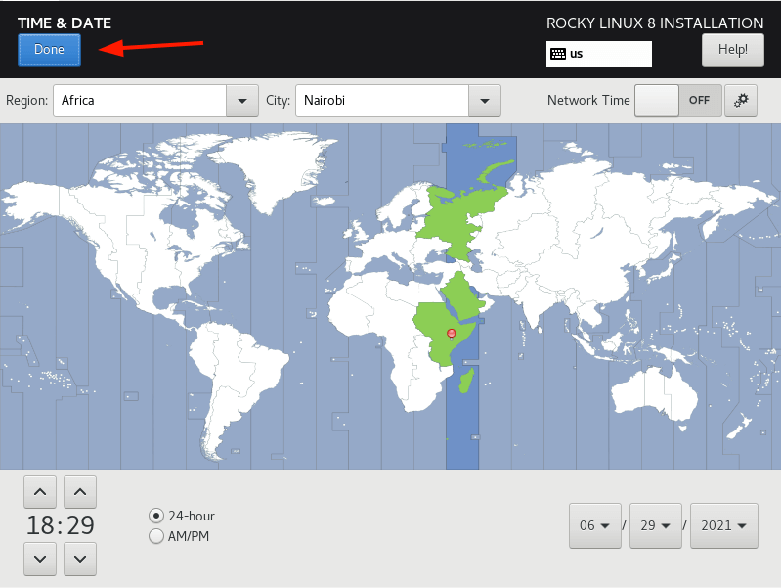Click the Done button
The width and height of the screenshot is (781, 588).
49,50
